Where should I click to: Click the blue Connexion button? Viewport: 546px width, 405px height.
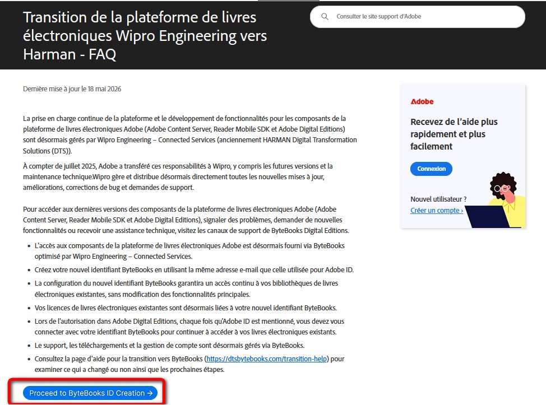[431, 169]
